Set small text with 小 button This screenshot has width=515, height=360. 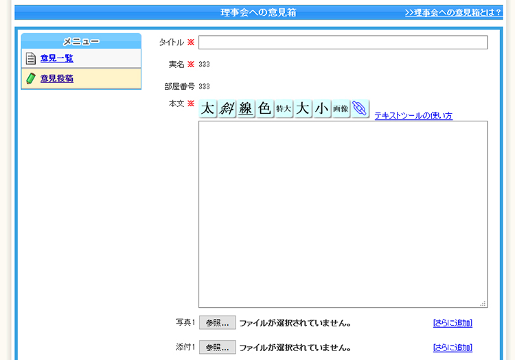(322, 109)
